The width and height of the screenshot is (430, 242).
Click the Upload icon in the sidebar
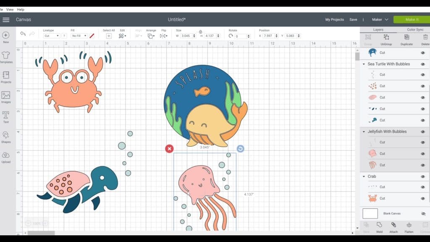(6, 157)
